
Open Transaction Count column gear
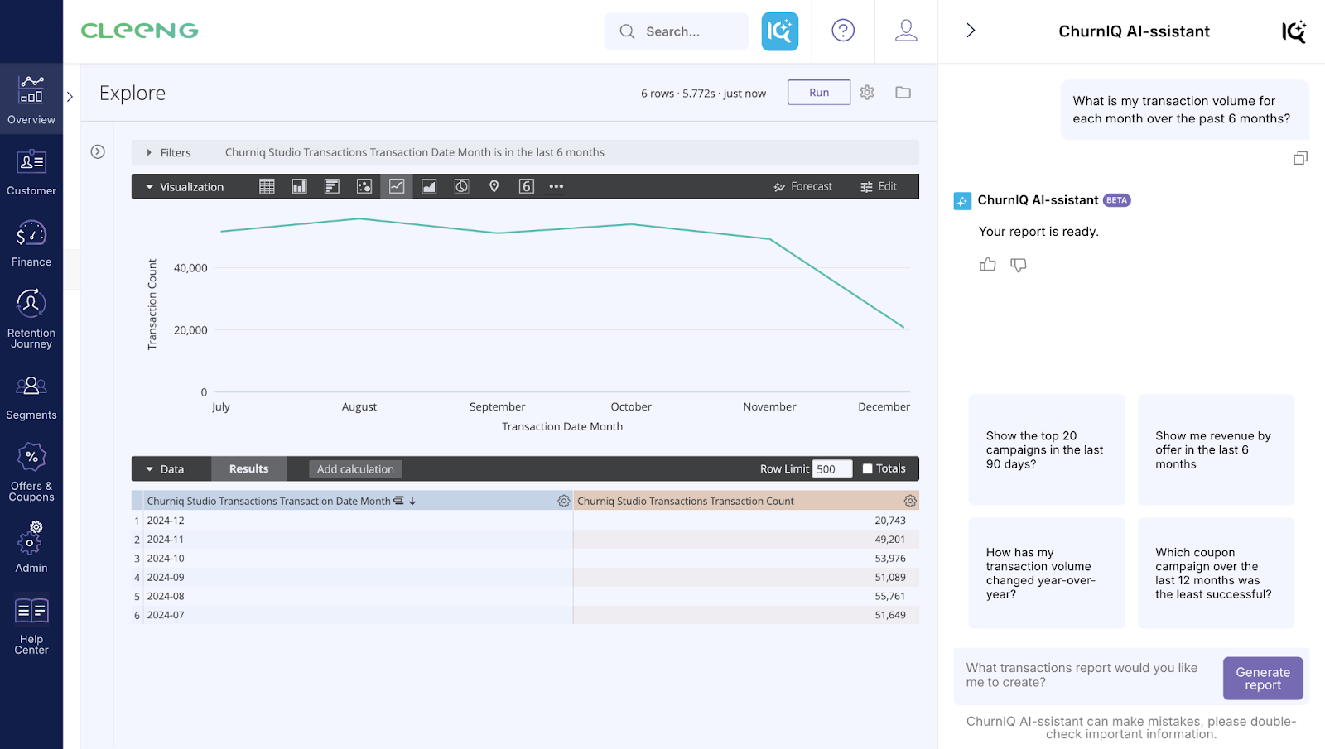pos(910,501)
